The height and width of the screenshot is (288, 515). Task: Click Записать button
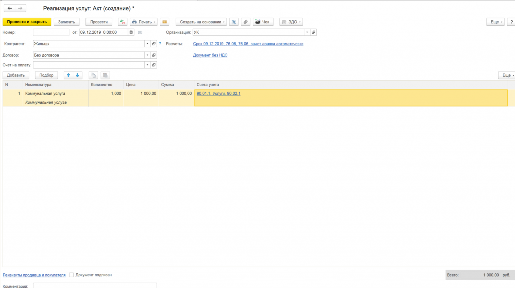click(x=67, y=22)
